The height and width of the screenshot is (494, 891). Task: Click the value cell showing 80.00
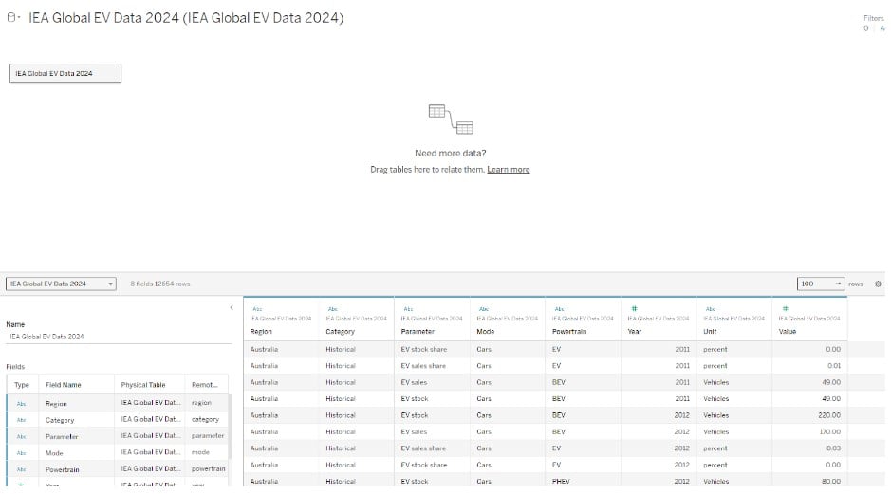pos(809,481)
